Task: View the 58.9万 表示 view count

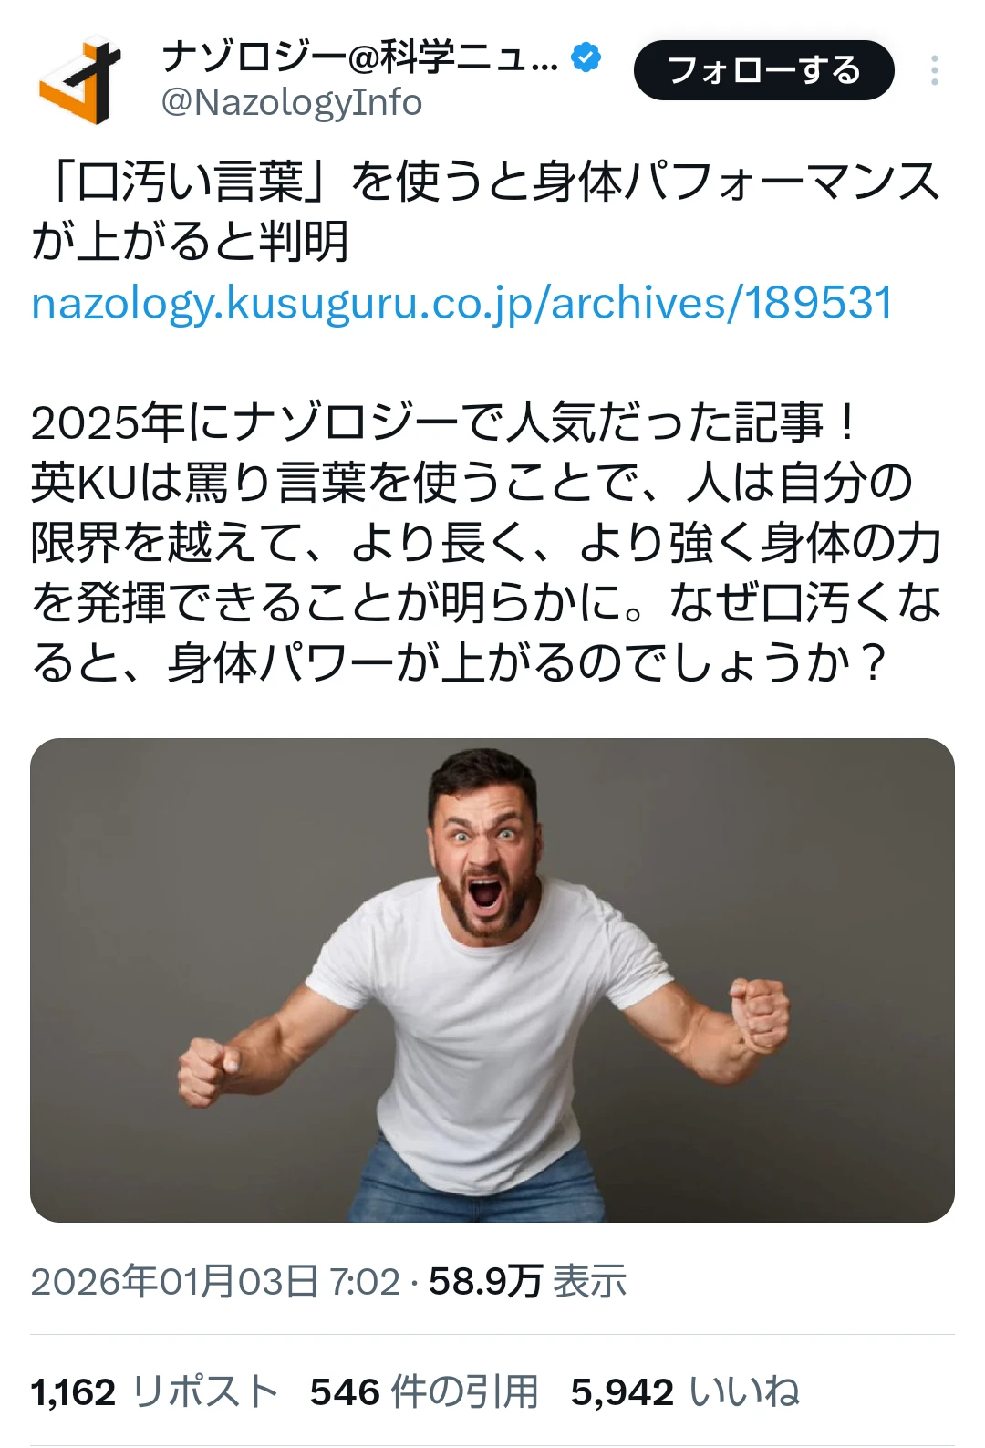Action: pos(528,1282)
